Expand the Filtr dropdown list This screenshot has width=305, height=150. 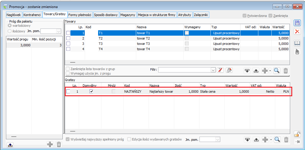[x=213, y=70]
